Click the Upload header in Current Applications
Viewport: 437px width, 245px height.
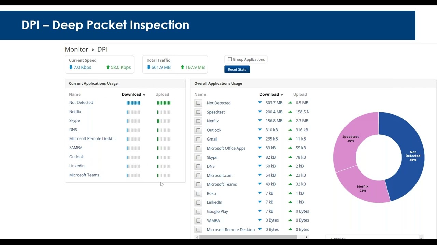(x=162, y=94)
